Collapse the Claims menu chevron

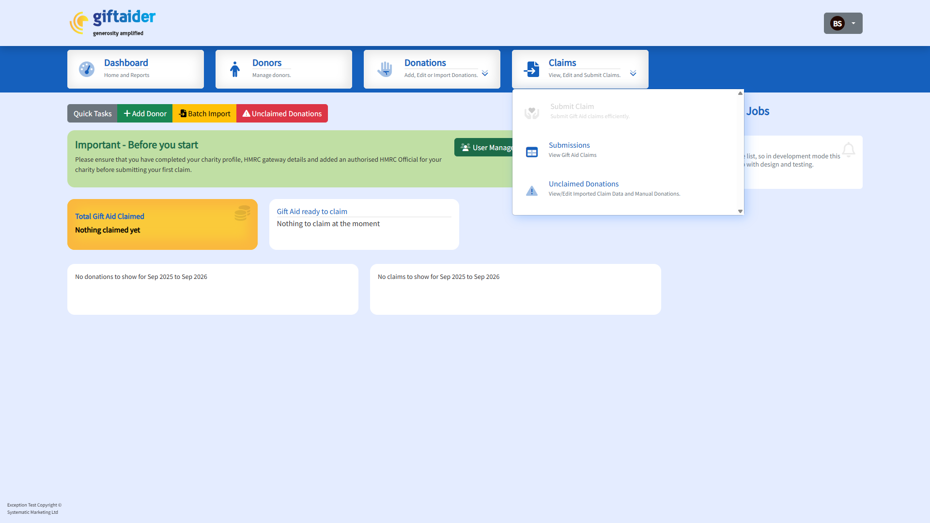click(x=633, y=73)
